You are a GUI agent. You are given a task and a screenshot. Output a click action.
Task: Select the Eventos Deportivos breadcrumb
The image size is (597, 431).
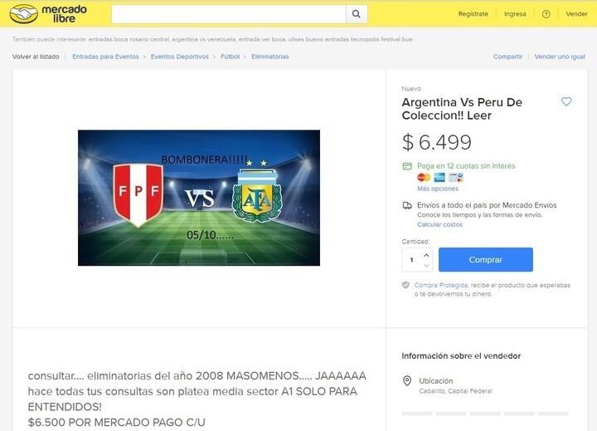(180, 56)
